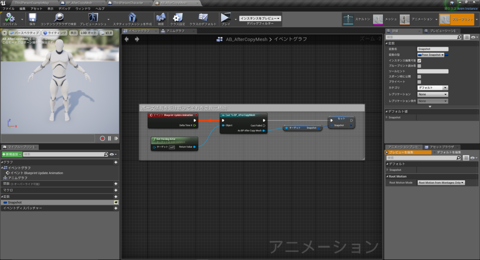
Task: Click search icon in Details panel
Action: [459, 37]
